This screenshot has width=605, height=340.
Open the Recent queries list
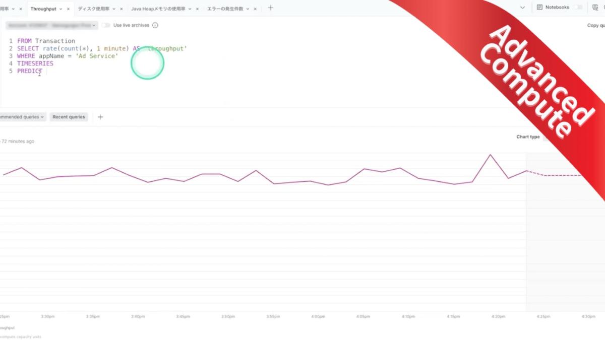(69, 117)
